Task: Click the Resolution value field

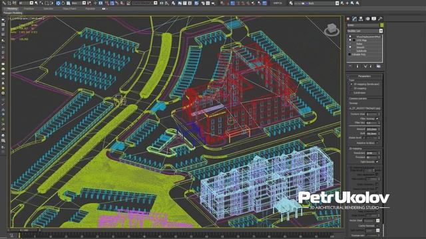Action: (371, 153)
